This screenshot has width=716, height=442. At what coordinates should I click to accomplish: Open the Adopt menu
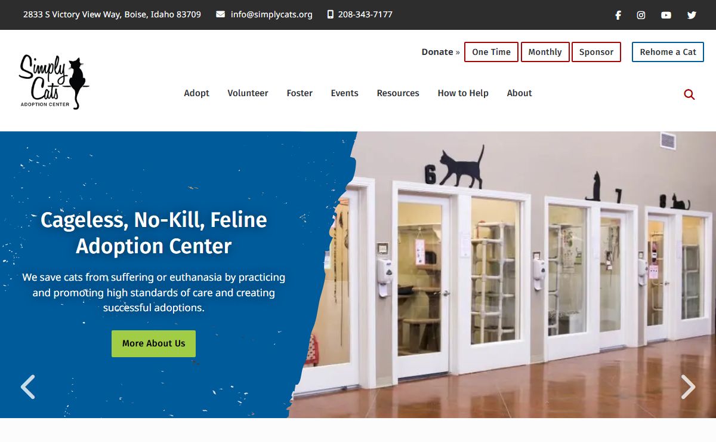click(196, 93)
